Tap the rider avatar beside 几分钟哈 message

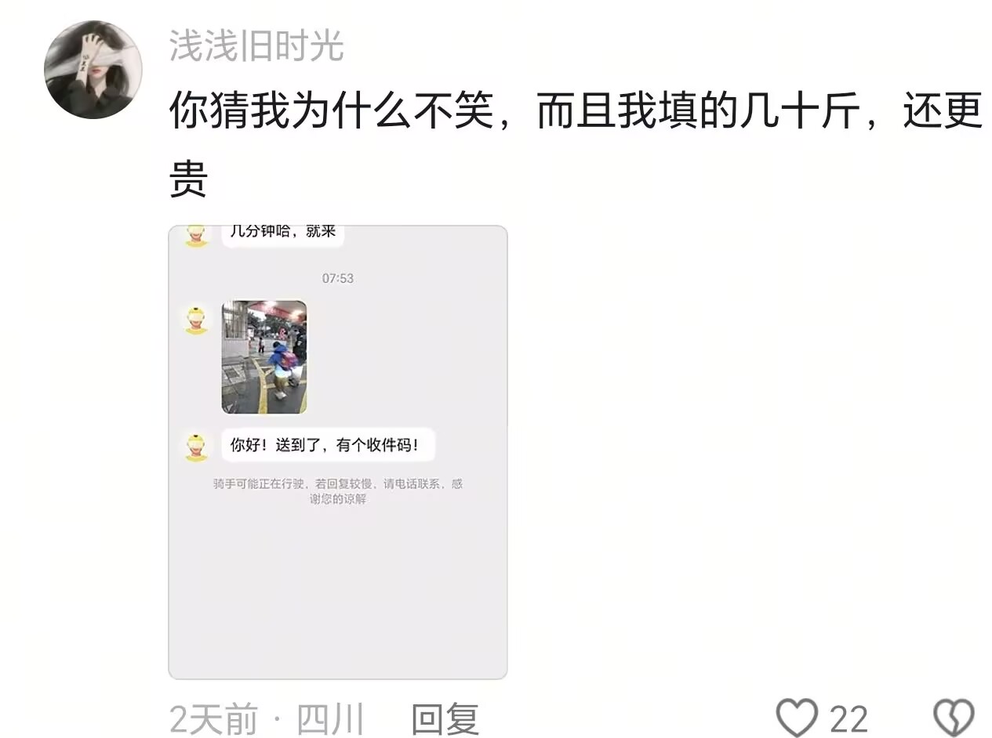[196, 235]
